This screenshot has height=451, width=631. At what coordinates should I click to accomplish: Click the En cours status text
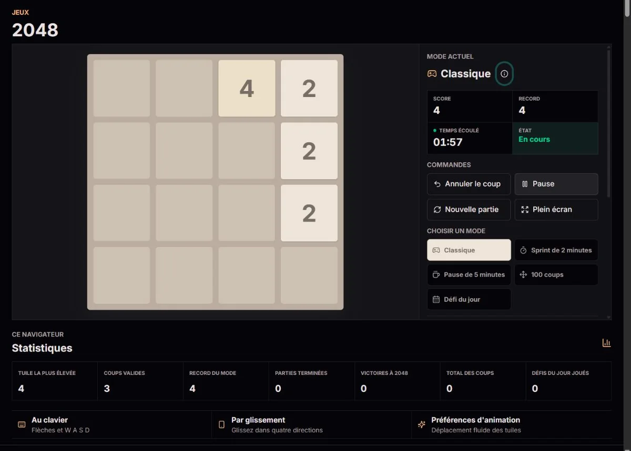(x=534, y=139)
